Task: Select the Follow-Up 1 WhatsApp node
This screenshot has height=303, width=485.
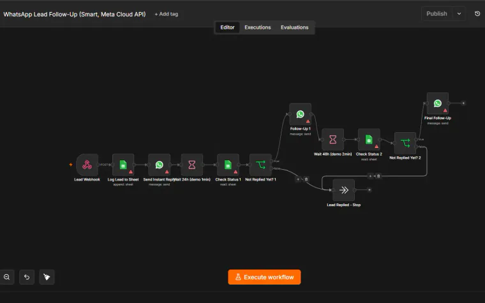Action: point(300,114)
